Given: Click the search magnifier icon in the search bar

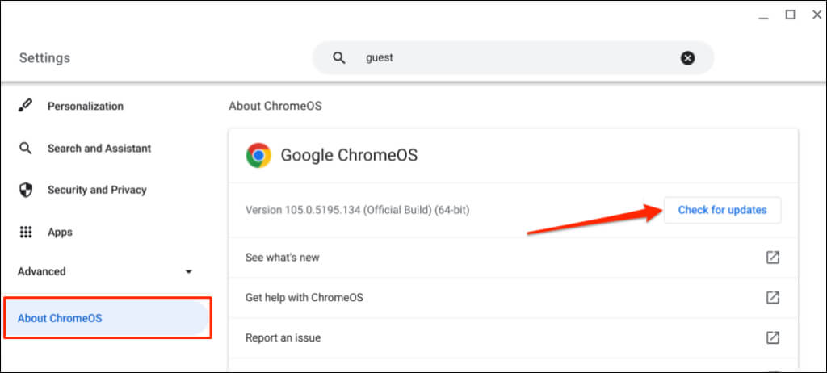Looking at the screenshot, I should [339, 58].
